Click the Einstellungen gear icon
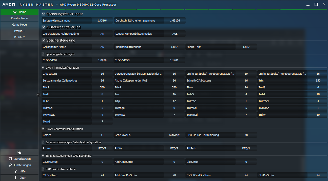This screenshot has height=181, width=328. pos(10,165)
